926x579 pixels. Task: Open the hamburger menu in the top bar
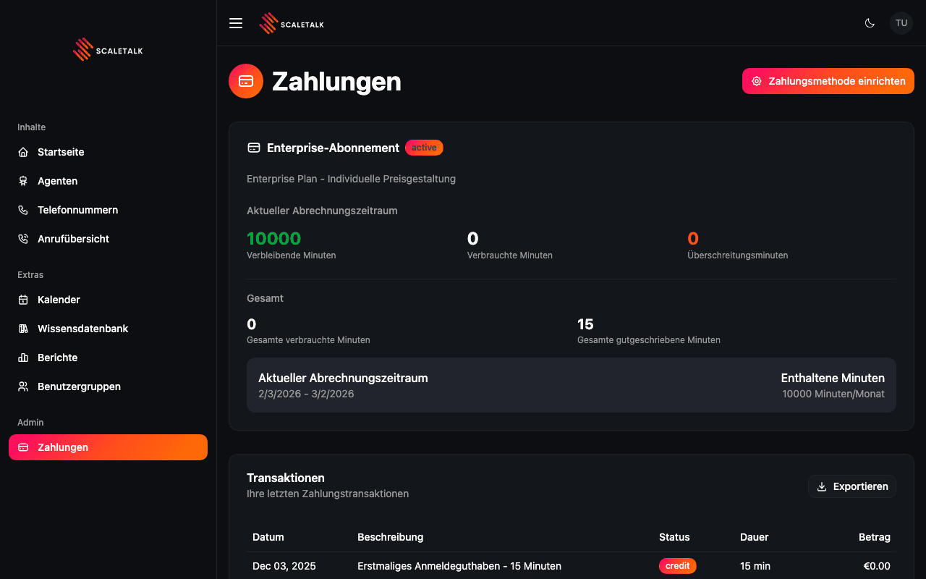(236, 23)
